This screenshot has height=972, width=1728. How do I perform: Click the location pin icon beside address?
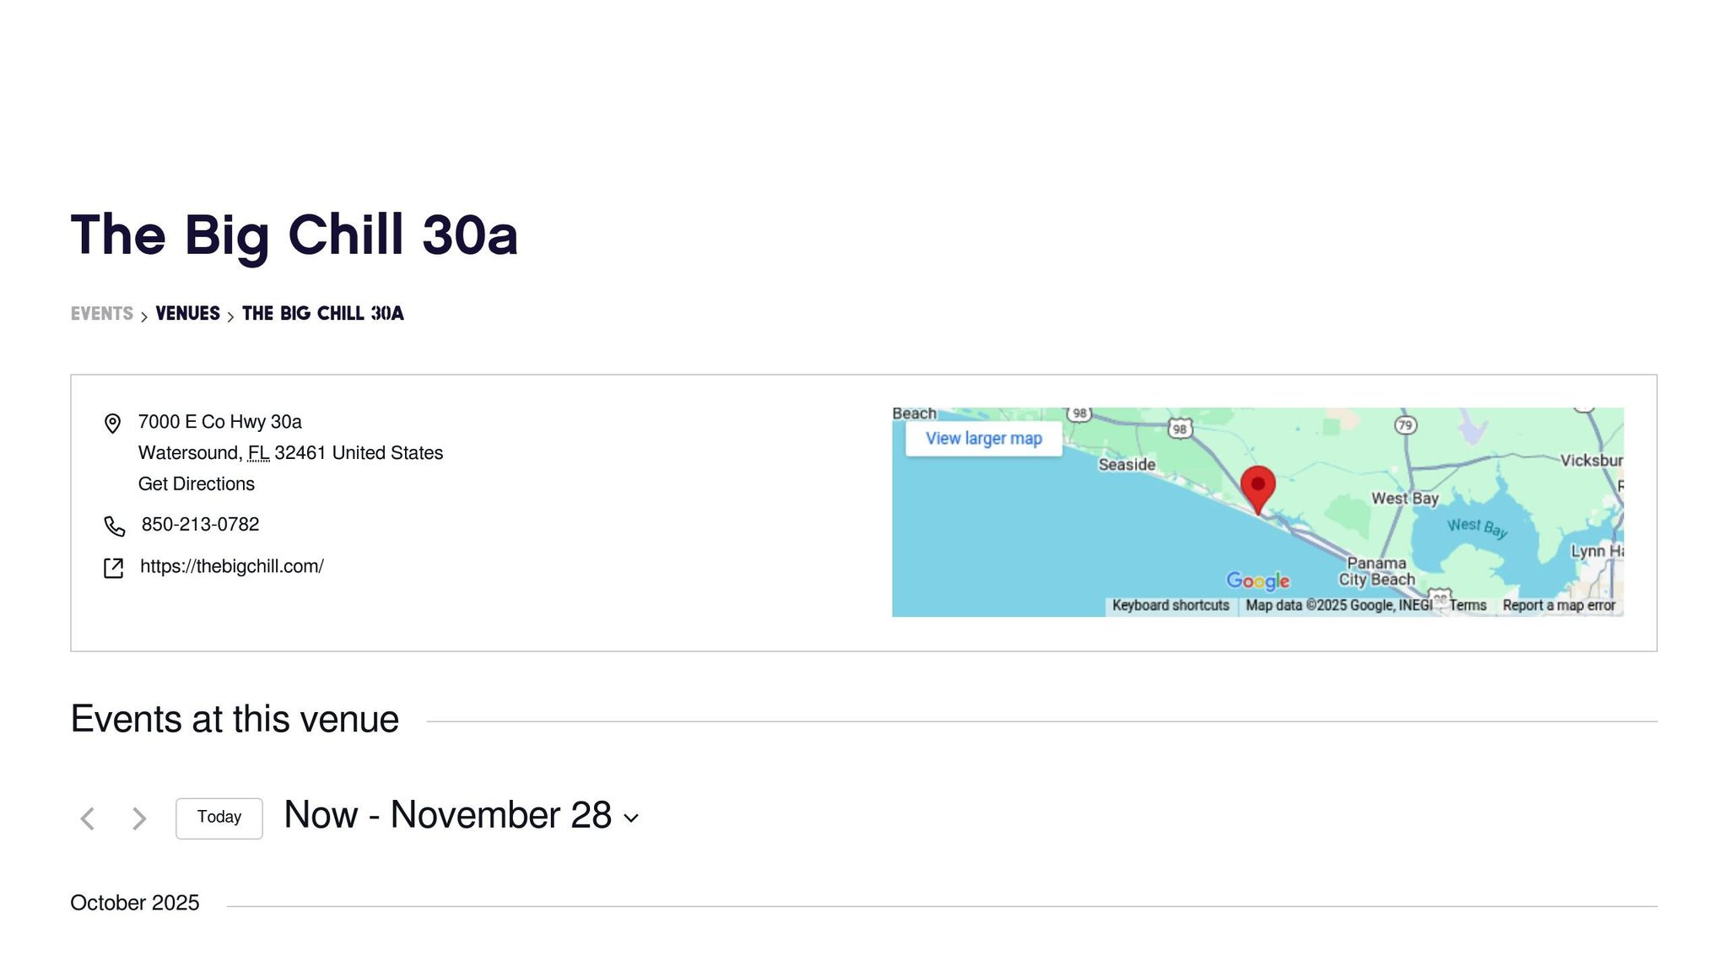(x=112, y=423)
